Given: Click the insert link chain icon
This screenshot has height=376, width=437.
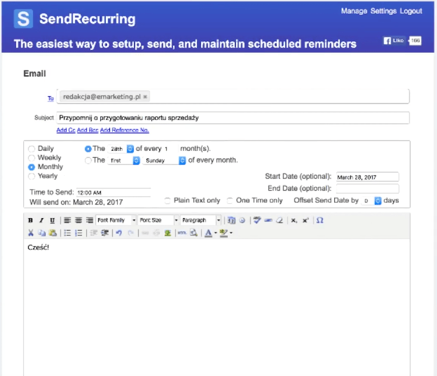Looking at the screenshot, I should pos(145,233).
